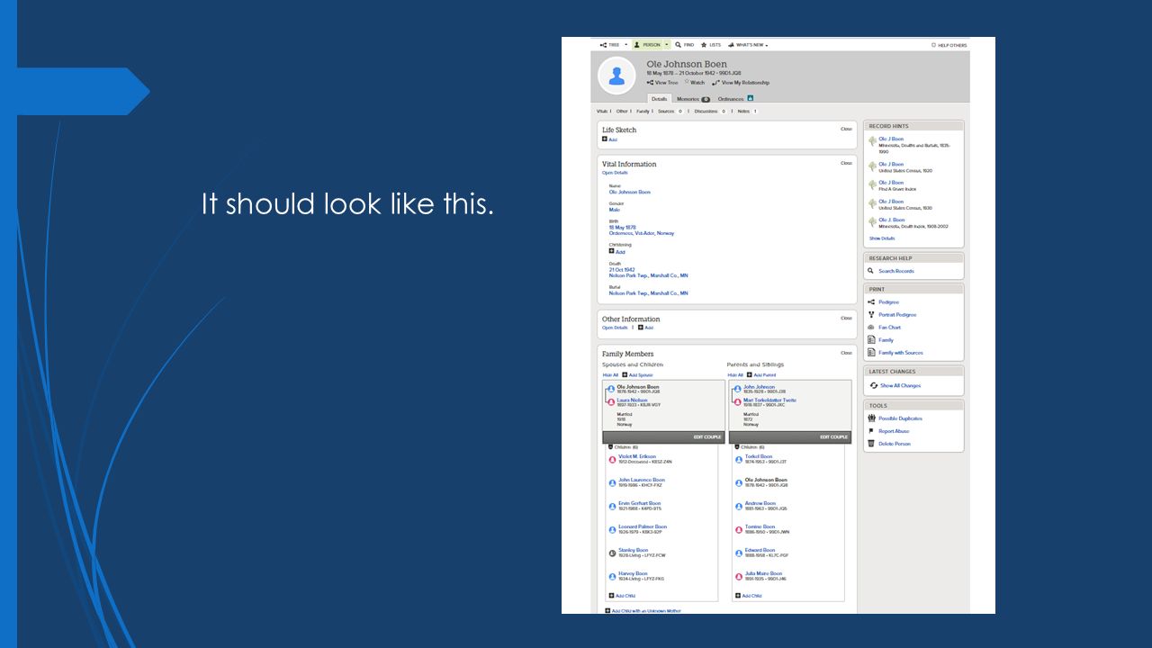Click the View Tree icon link
Image resolution: width=1152 pixels, height=648 pixels.
point(650,83)
